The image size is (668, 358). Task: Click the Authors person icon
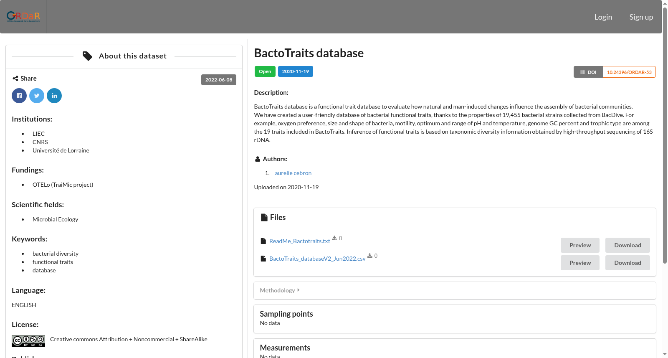(x=258, y=159)
